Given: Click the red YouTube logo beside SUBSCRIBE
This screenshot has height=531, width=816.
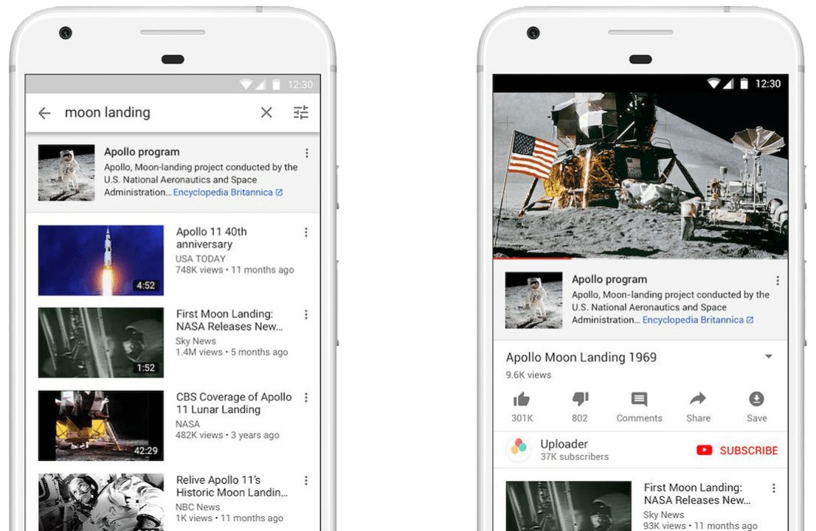Looking at the screenshot, I should [x=704, y=451].
